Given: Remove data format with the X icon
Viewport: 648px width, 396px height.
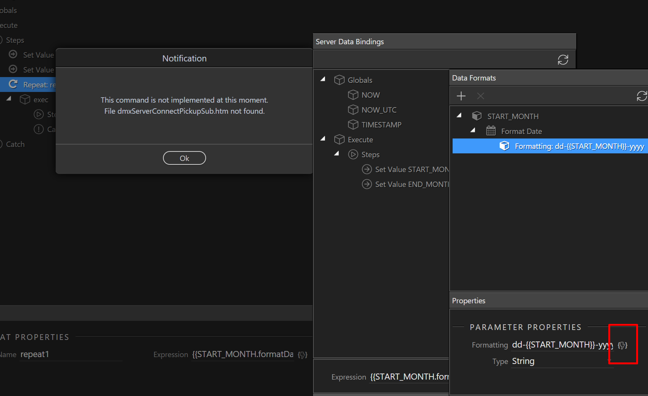Looking at the screenshot, I should [x=480, y=96].
